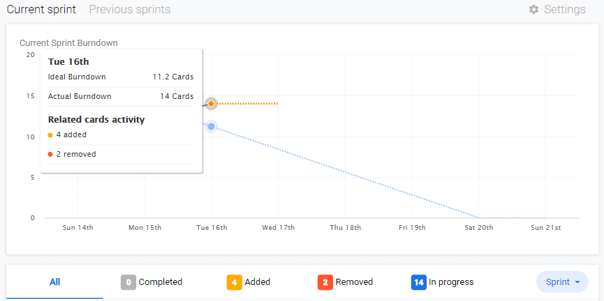
Task: Click the red Removed count badge
Action: pyautogui.click(x=325, y=282)
